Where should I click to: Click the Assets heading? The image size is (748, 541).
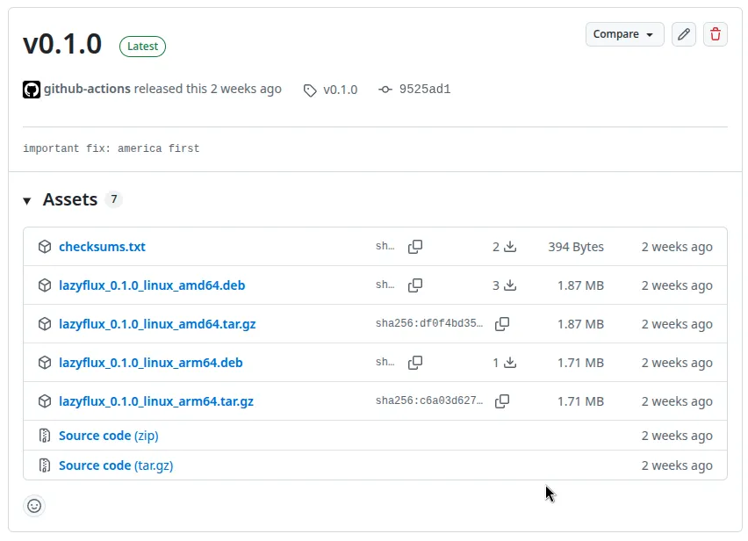[x=70, y=199]
